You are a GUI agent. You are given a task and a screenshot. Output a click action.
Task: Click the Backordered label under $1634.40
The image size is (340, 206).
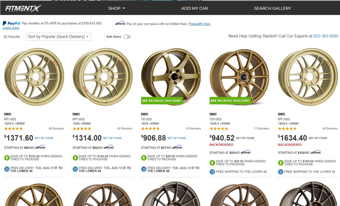[290, 145]
